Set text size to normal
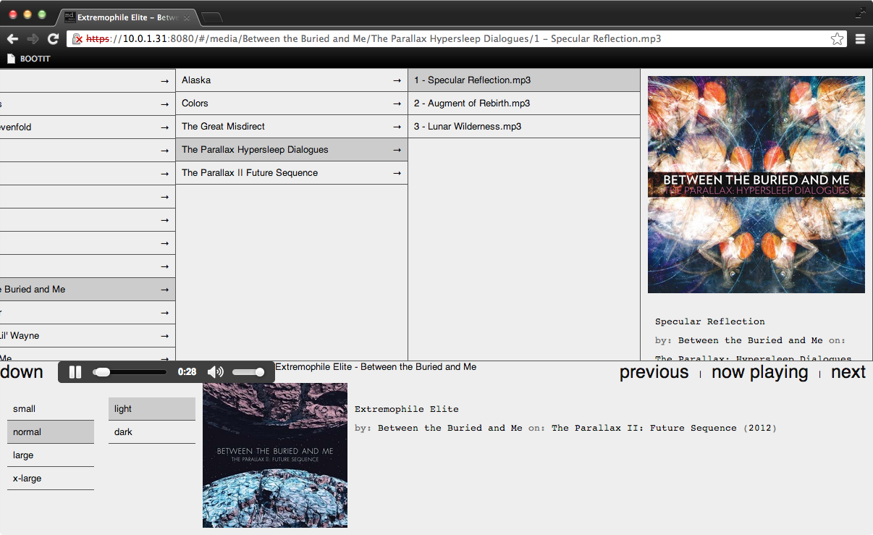Image resolution: width=873 pixels, height=535 pixels. click(x=51, y=432)
